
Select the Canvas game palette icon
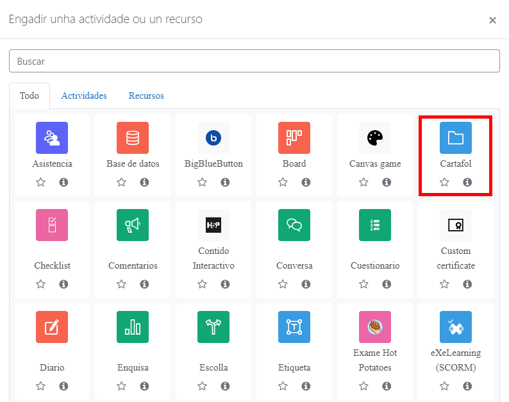point(375,138)
